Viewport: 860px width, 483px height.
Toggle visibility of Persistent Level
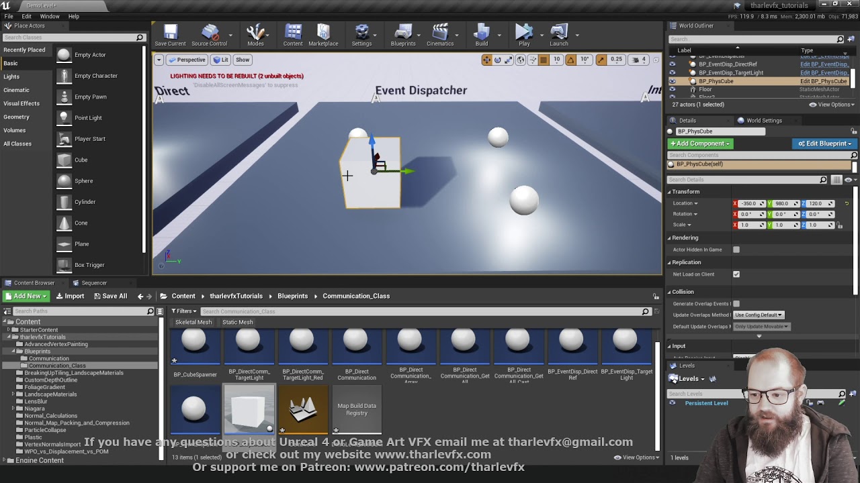(x=672, y=403)
